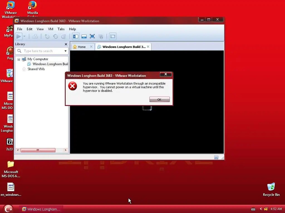Maximize the VMware Workstation window
Screen dimensions: 285x213
tap(209, 20)
